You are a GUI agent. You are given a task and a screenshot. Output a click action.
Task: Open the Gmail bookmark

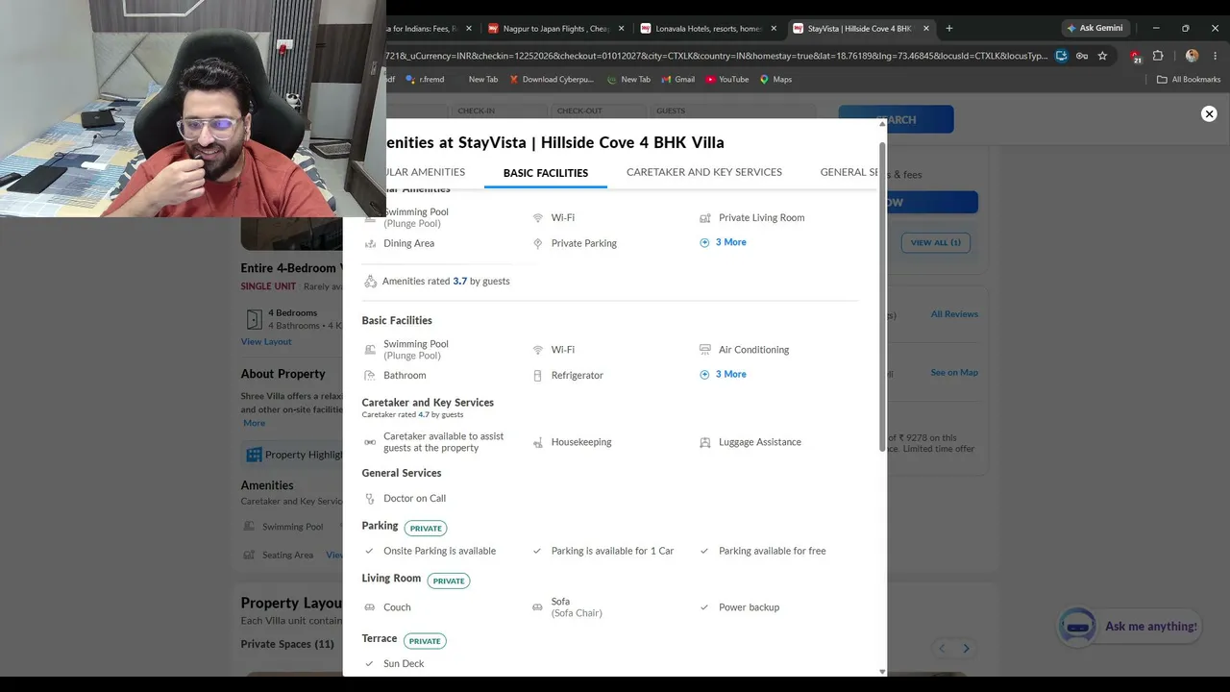tap(676, 79)
